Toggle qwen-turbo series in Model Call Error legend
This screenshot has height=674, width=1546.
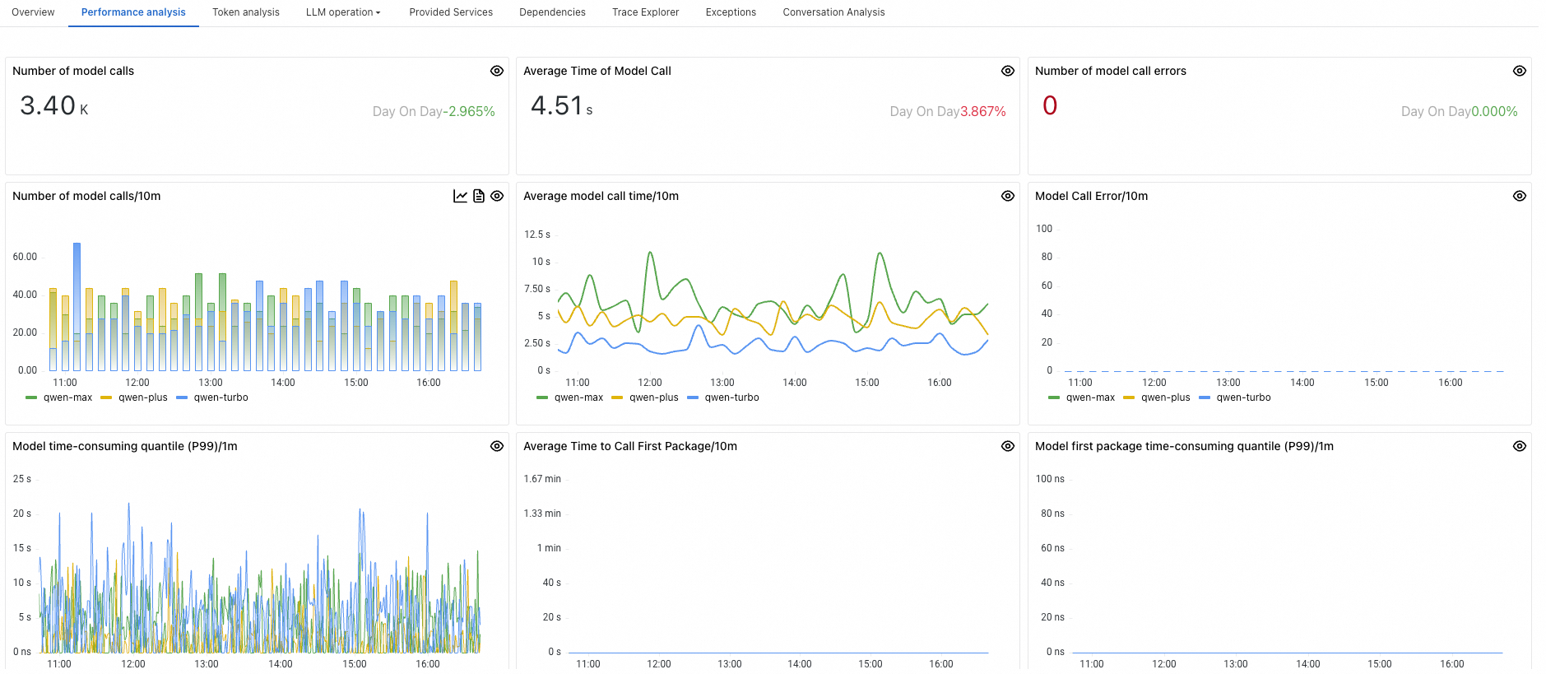pos(1243,397)
